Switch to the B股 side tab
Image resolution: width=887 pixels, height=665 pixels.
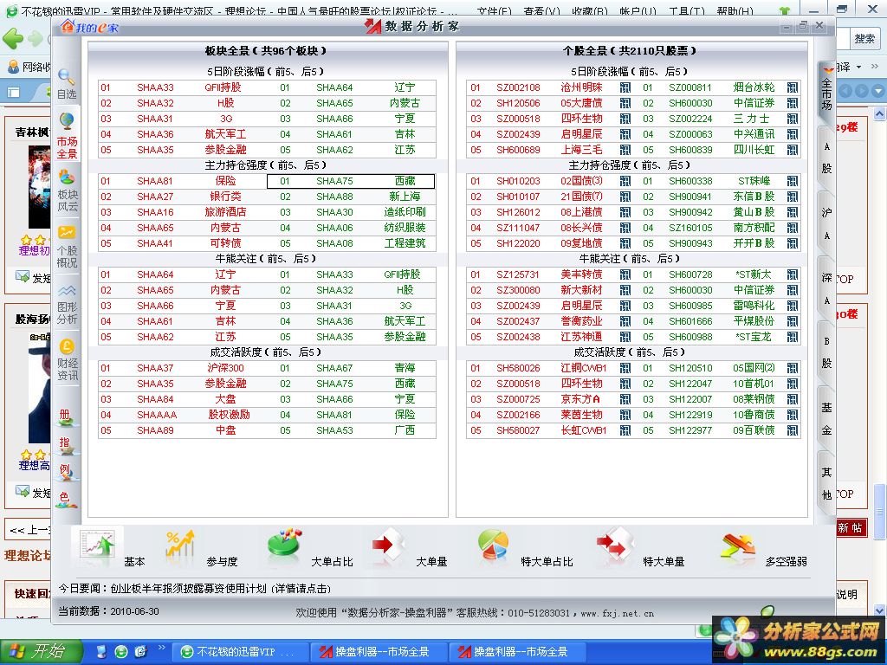coord(826,352)
